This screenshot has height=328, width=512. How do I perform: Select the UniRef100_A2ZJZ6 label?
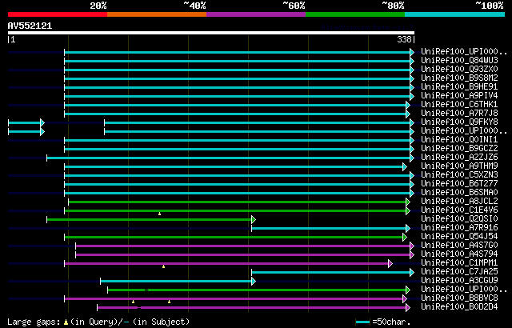459,158
